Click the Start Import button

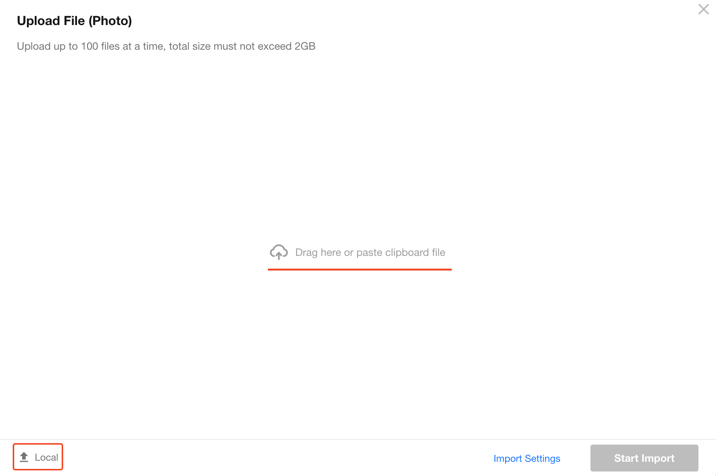click(644, 458)
